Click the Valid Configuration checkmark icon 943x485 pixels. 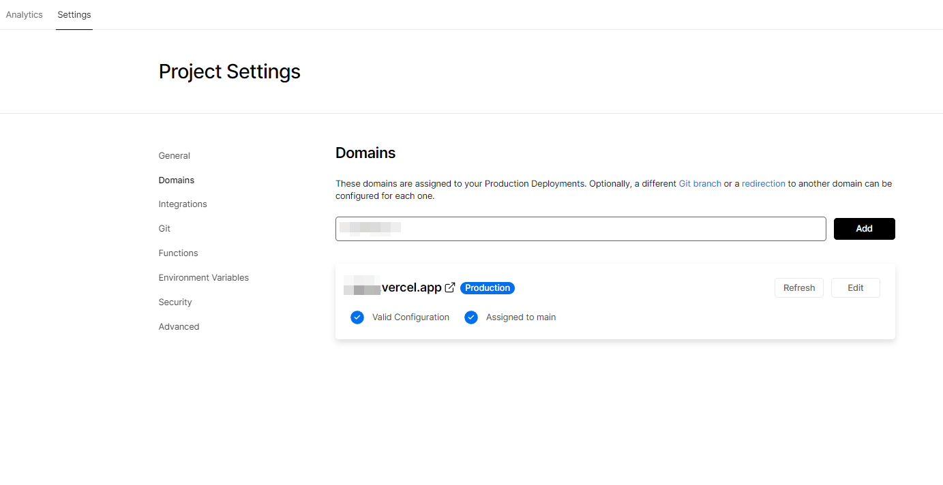[357, 317]
